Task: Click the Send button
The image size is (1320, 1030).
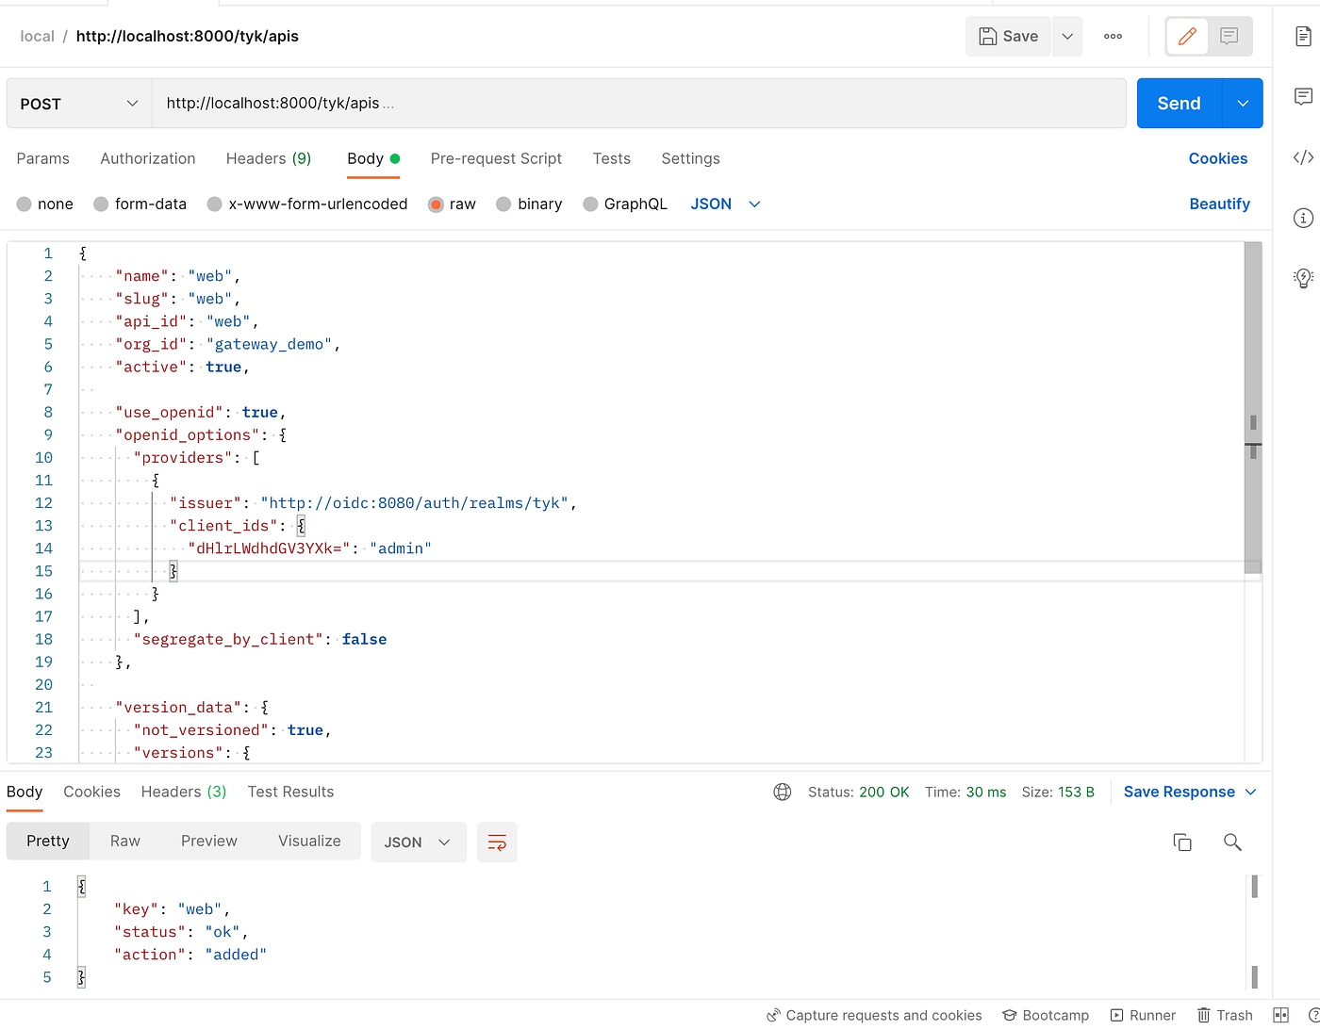Action: [1178, 103]
